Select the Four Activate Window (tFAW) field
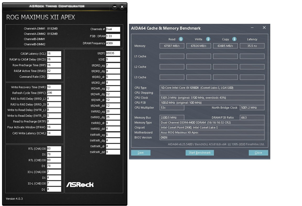 tap(54, 127)
